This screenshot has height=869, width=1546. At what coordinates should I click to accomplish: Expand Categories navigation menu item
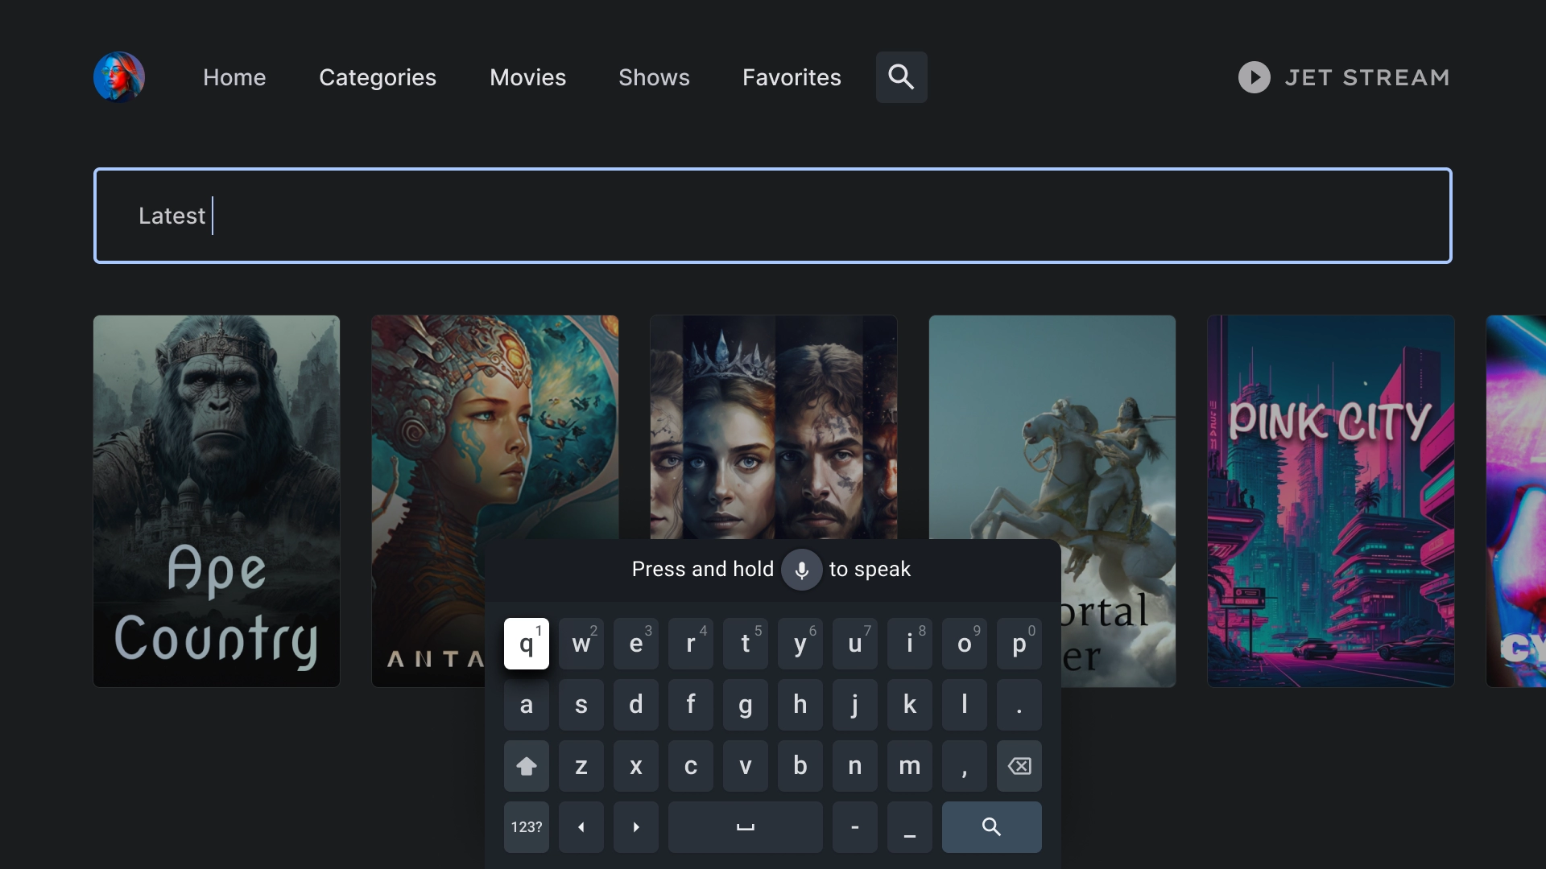[378, 76]
